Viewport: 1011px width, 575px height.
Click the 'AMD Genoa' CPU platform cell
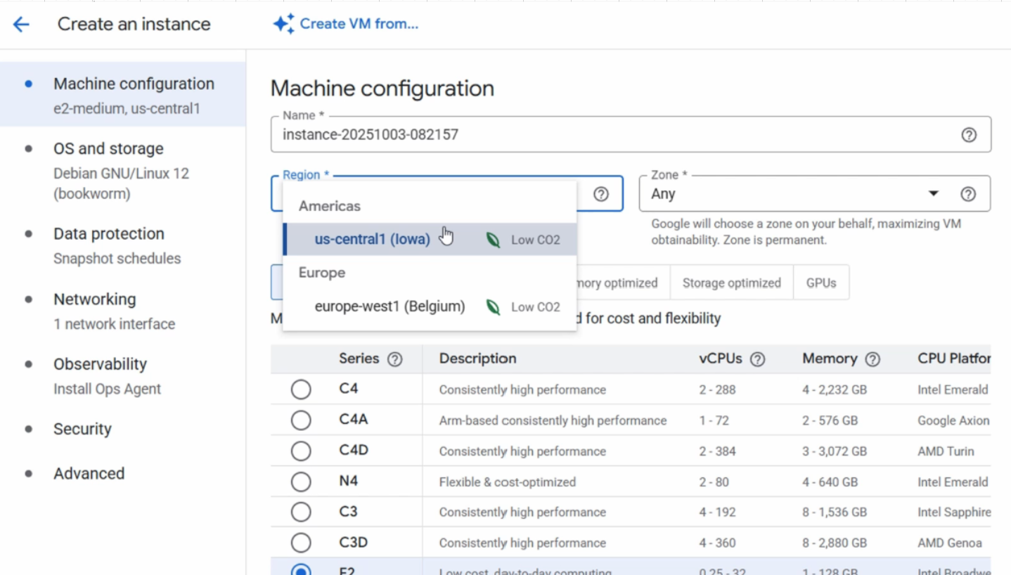tap(948, 543)
